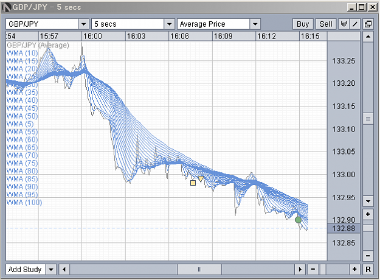
Task: Click the 16:09 time axis label
Action: pyautogui.click(x=223, y=37)
